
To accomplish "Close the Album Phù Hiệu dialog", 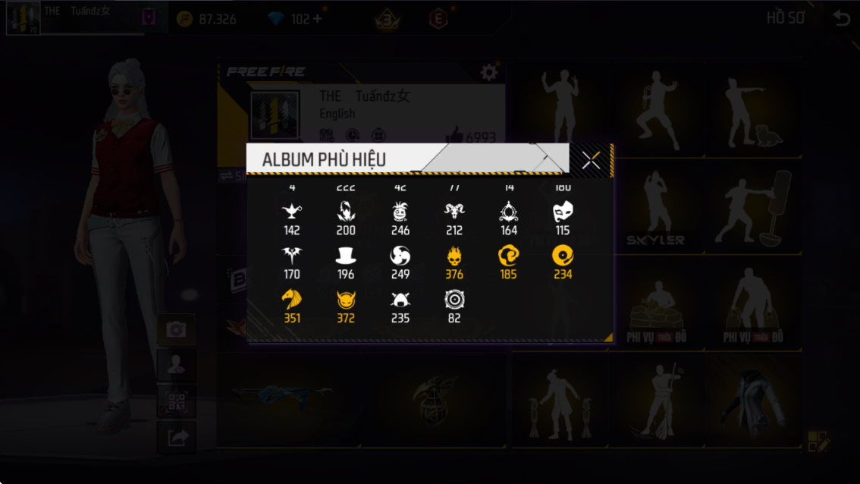I will (x=591, y=160).
